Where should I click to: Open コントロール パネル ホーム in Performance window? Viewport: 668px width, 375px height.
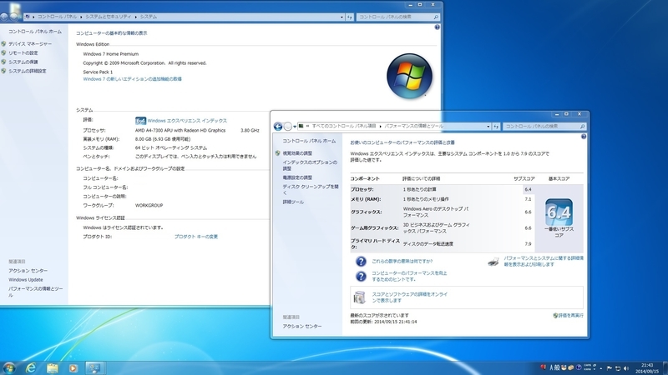click(309, 141)
